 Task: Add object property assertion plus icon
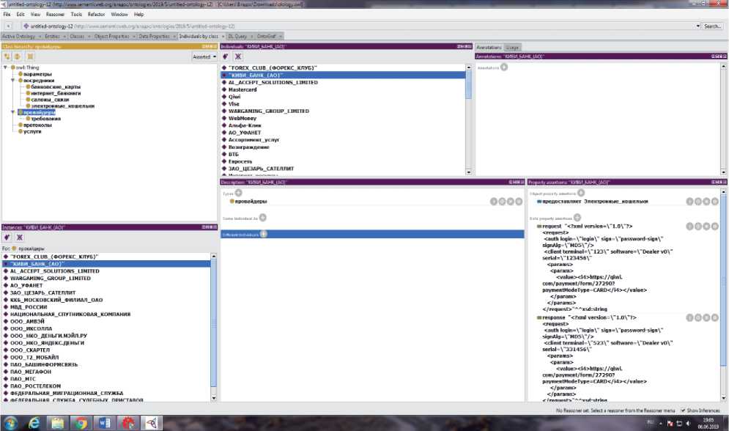pyautogui.click(x=581, y=193)
